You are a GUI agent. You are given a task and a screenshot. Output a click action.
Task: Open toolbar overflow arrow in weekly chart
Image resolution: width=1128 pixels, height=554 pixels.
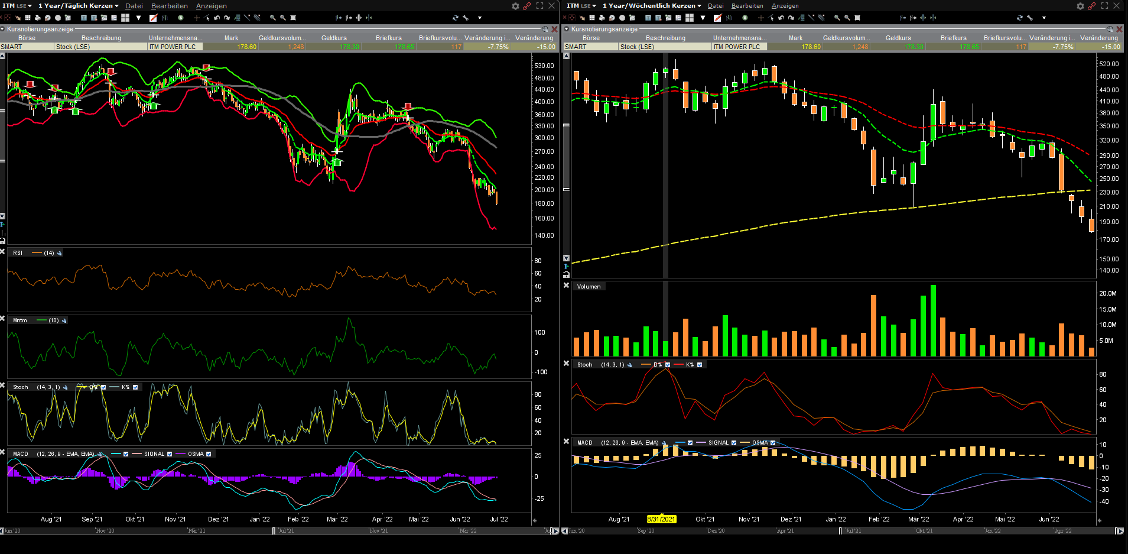[x=1044, y=18]
